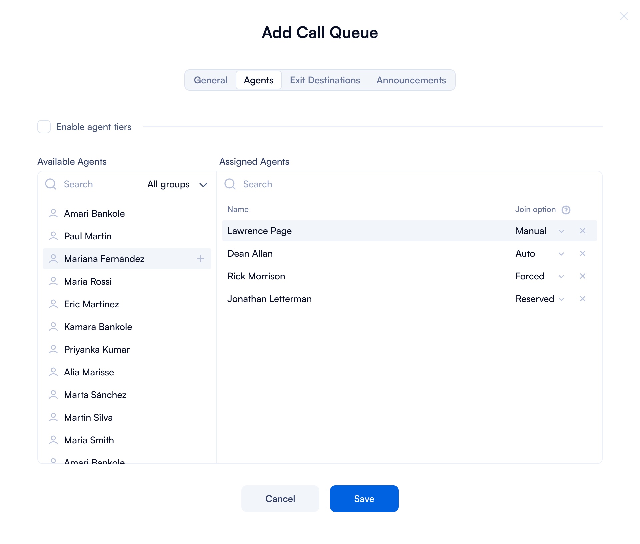
Task: Open the Exit Destinations tab
Action: point(325,80)
